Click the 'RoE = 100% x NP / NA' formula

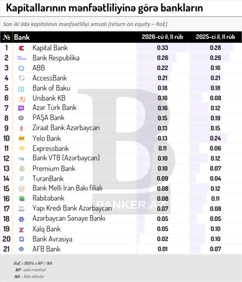pos(33,264)
